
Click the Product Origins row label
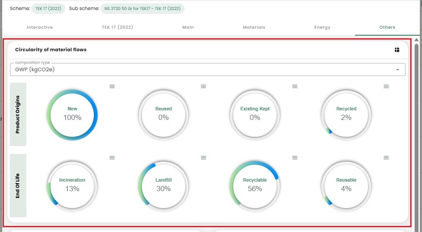coord(18,114)
